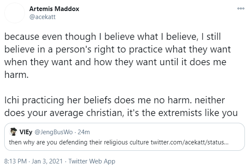Click the 24m timestamp on quoted tweet

point(84,132)
